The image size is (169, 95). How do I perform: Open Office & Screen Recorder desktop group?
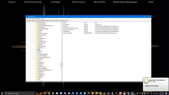[x=33, y=2]
